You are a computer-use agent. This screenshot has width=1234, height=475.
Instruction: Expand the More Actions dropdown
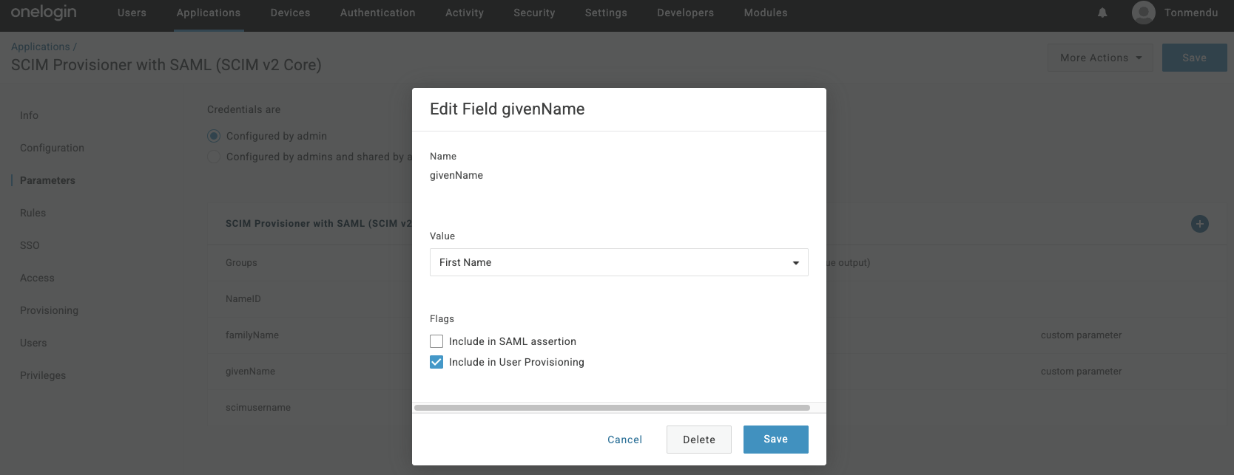(x=1099, y=58)
